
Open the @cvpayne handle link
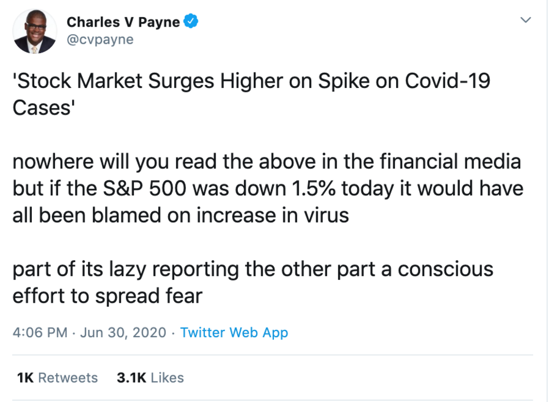(x=100, y=40)
